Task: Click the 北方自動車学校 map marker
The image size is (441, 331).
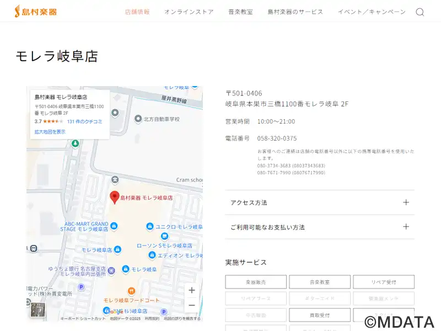Action: pos(138,119)
